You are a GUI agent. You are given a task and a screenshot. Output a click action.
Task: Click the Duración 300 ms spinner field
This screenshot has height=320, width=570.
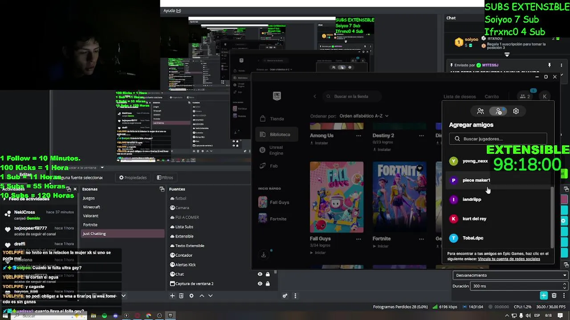[x=519, y=286]
